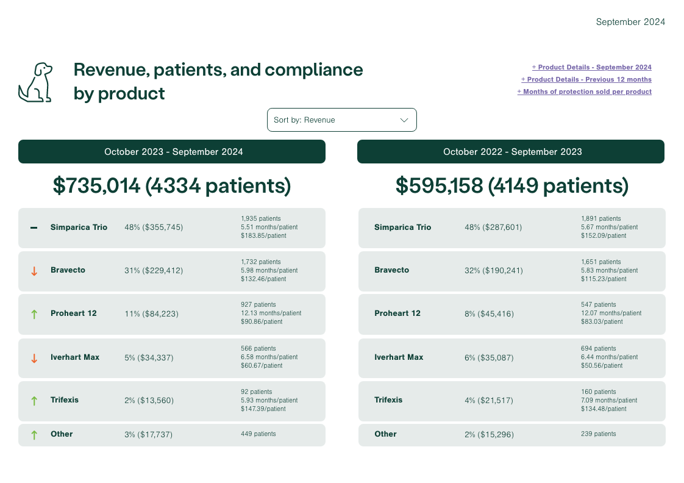684x483 pixels.
Task: Click 5% ($34,337) revenue value
Action: [149, 358]
